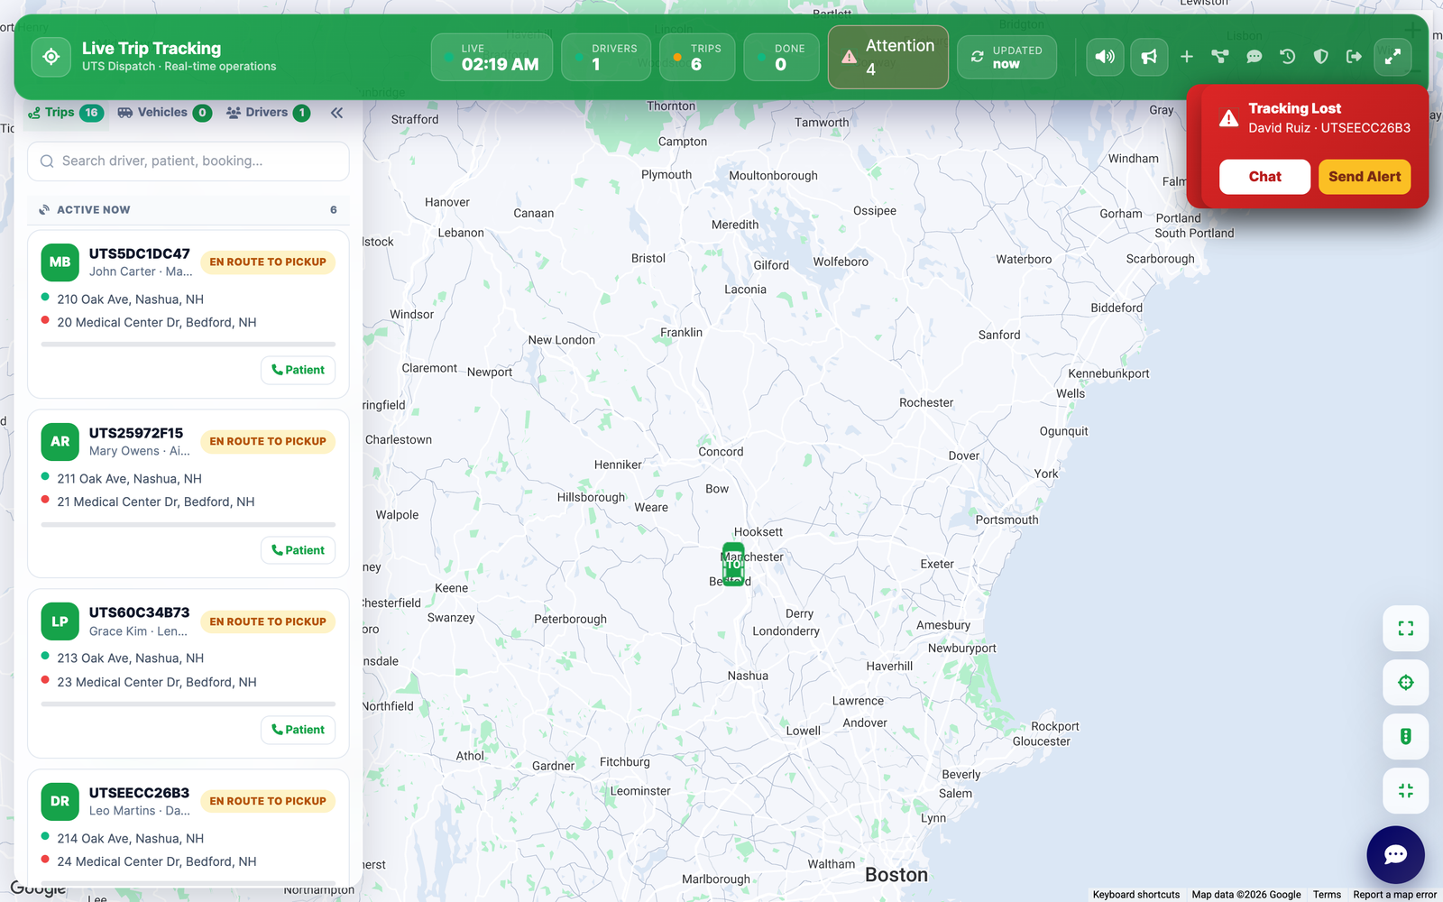
Task: Click DR avatar on UTSEECC26B3 card
Action: coord(60,801)
